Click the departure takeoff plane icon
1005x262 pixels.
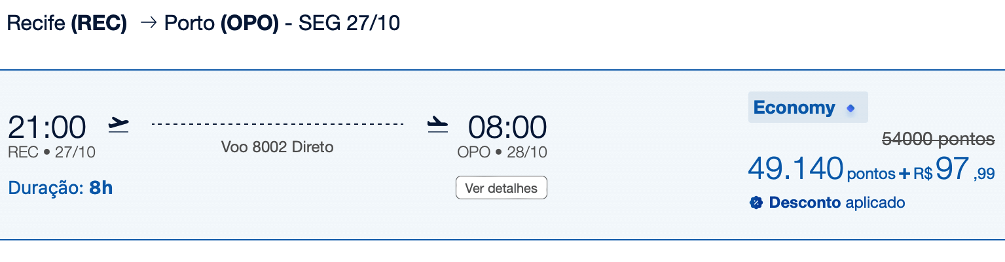(119, 124)
